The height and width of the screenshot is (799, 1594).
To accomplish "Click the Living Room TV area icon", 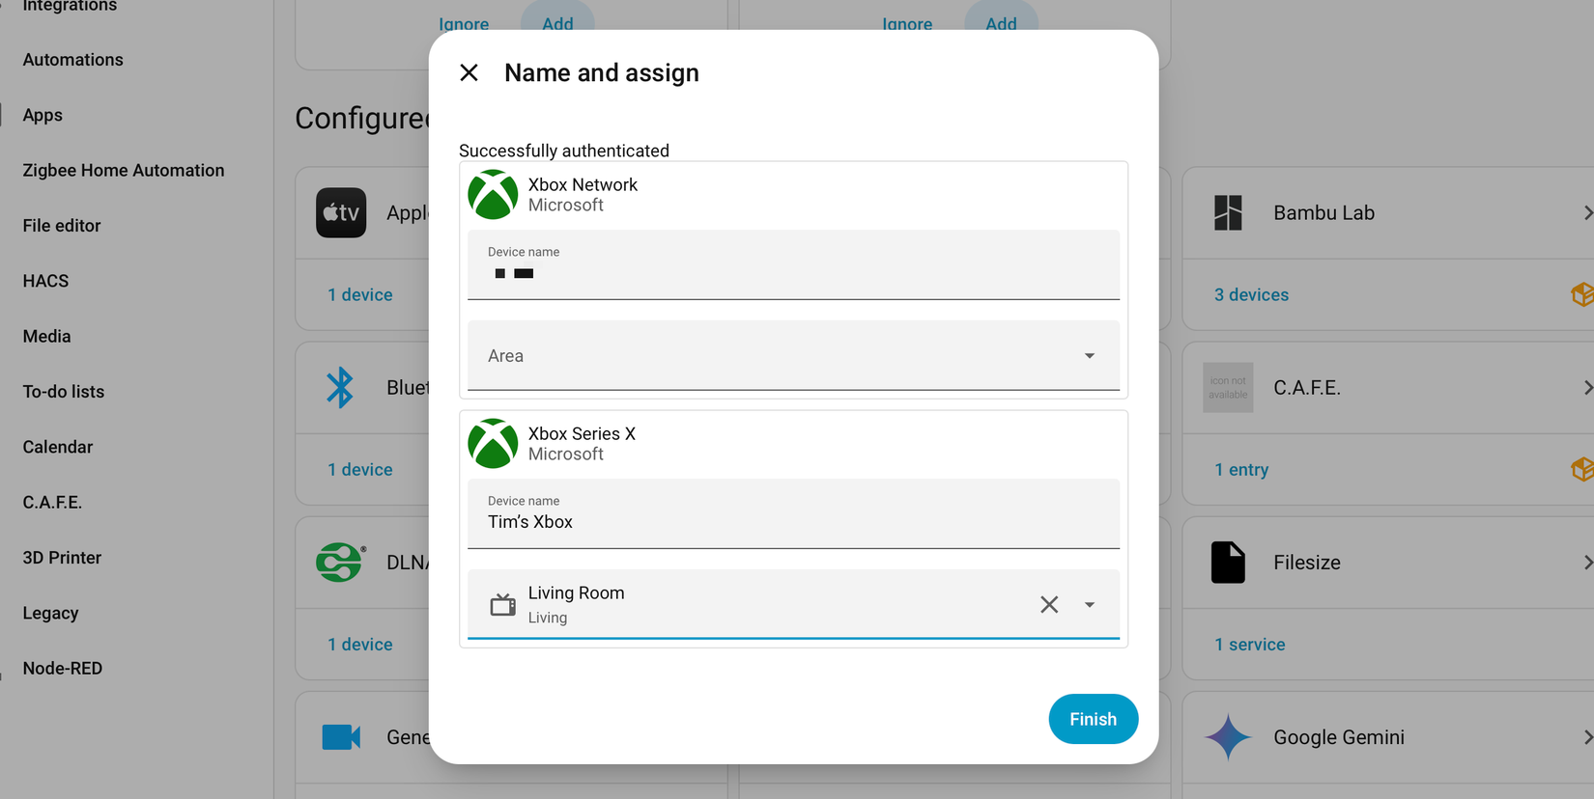I will (502, 605).
